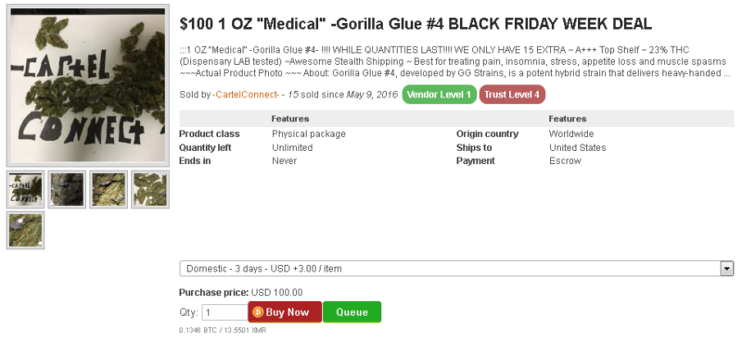Click the Escrow payment value
This screenshot has width=742, height=342.
point(565,161)
